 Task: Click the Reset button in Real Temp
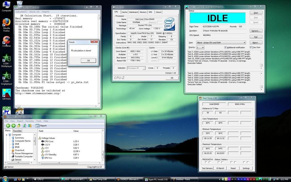[x=233, y=168]
